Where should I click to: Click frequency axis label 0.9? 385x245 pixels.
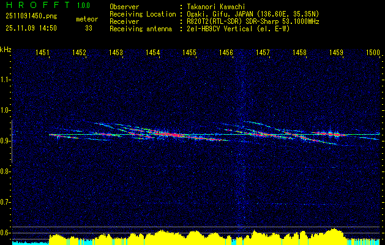point(5,141)
